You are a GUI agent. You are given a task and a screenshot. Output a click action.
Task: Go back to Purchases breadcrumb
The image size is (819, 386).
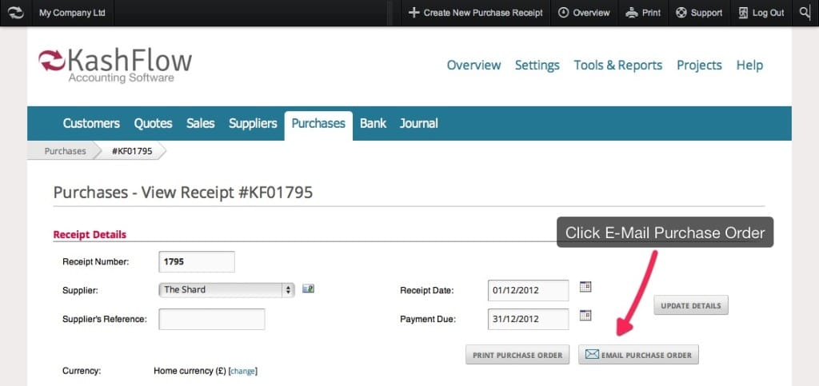tap(65, 151)
